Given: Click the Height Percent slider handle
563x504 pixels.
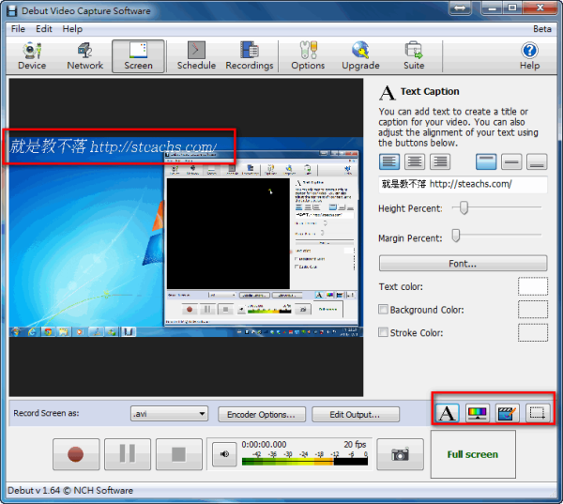Looking at the screenshot, I should point(464,207).
